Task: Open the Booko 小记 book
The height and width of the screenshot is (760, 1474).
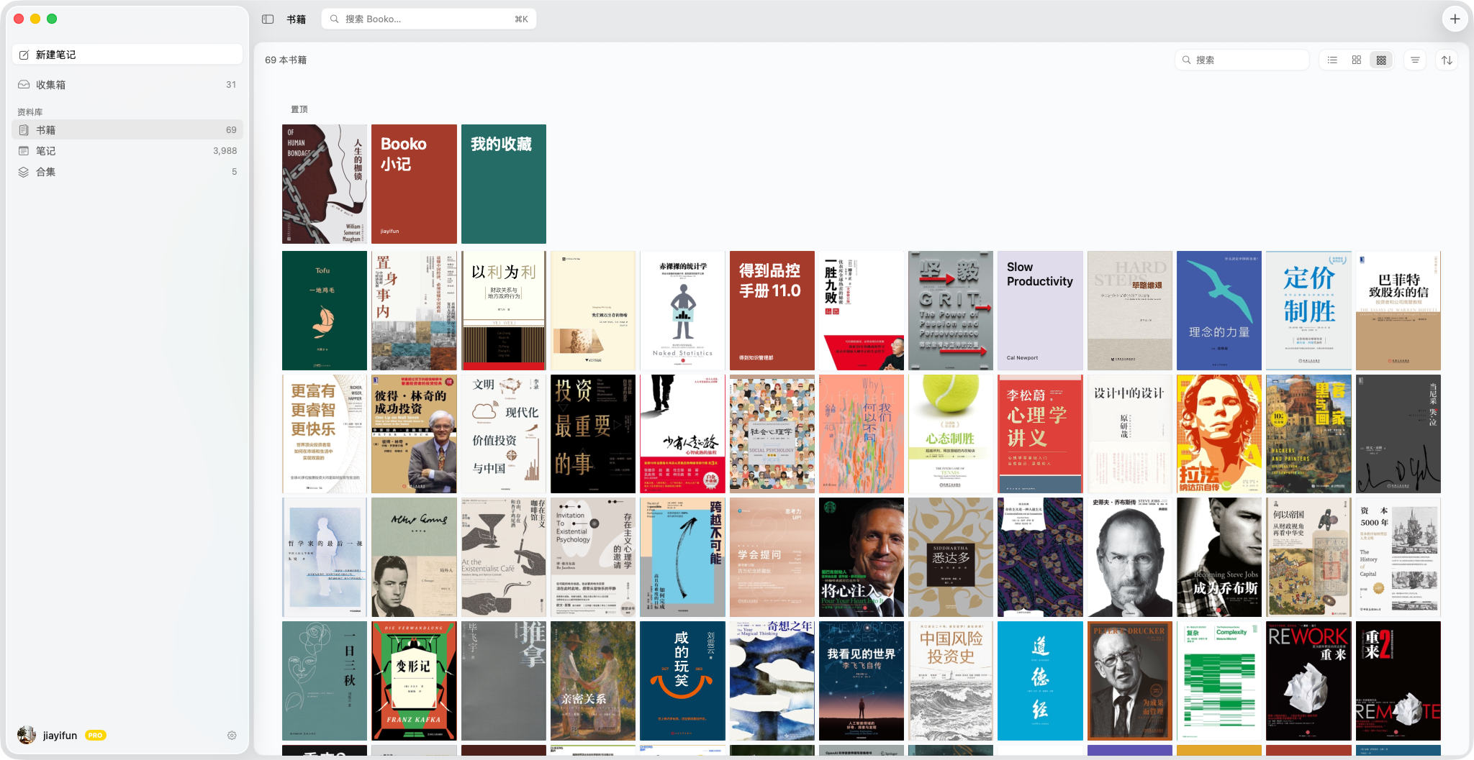Action: coord(414,184)
